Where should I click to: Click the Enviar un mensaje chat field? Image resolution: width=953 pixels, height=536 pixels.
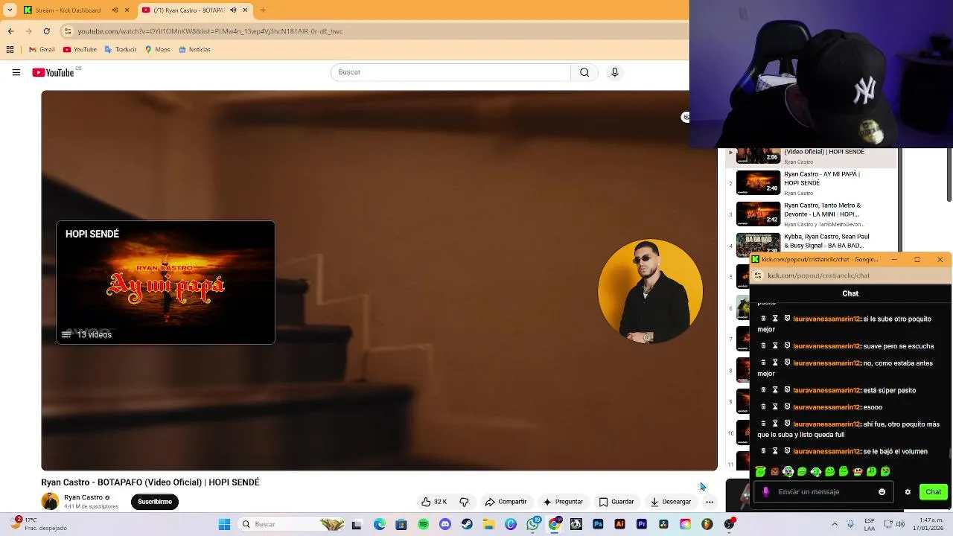pyautogui.click(x=823, y=492)
